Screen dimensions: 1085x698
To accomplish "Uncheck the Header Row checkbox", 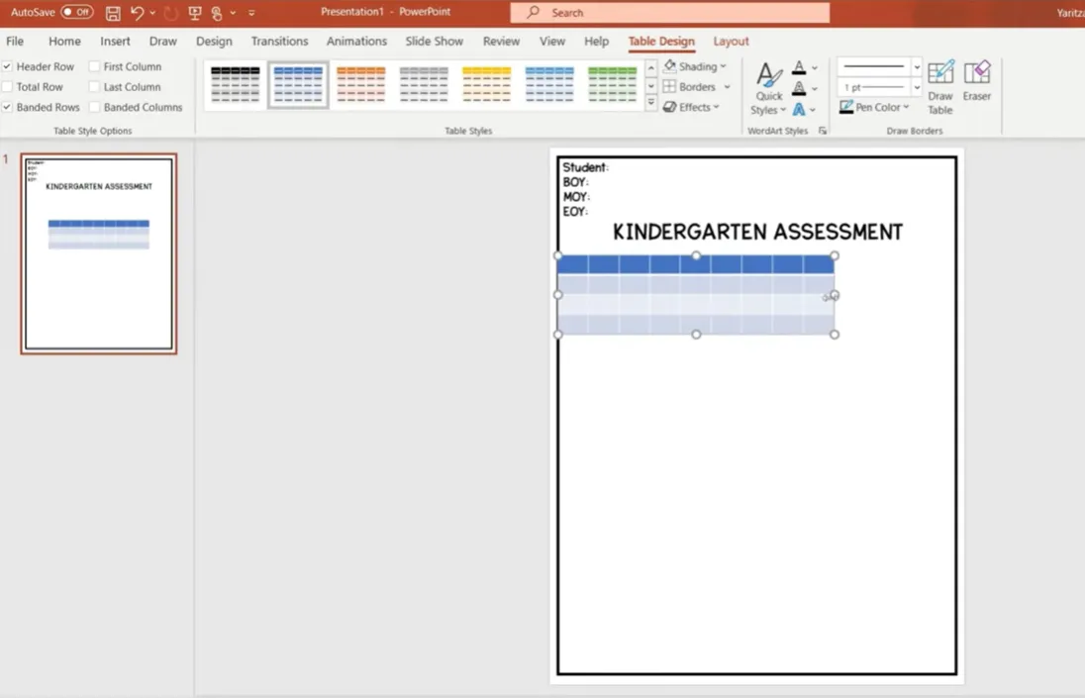I will [8, 67].
